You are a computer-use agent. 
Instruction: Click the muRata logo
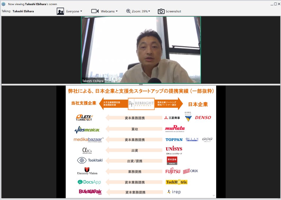175,129
